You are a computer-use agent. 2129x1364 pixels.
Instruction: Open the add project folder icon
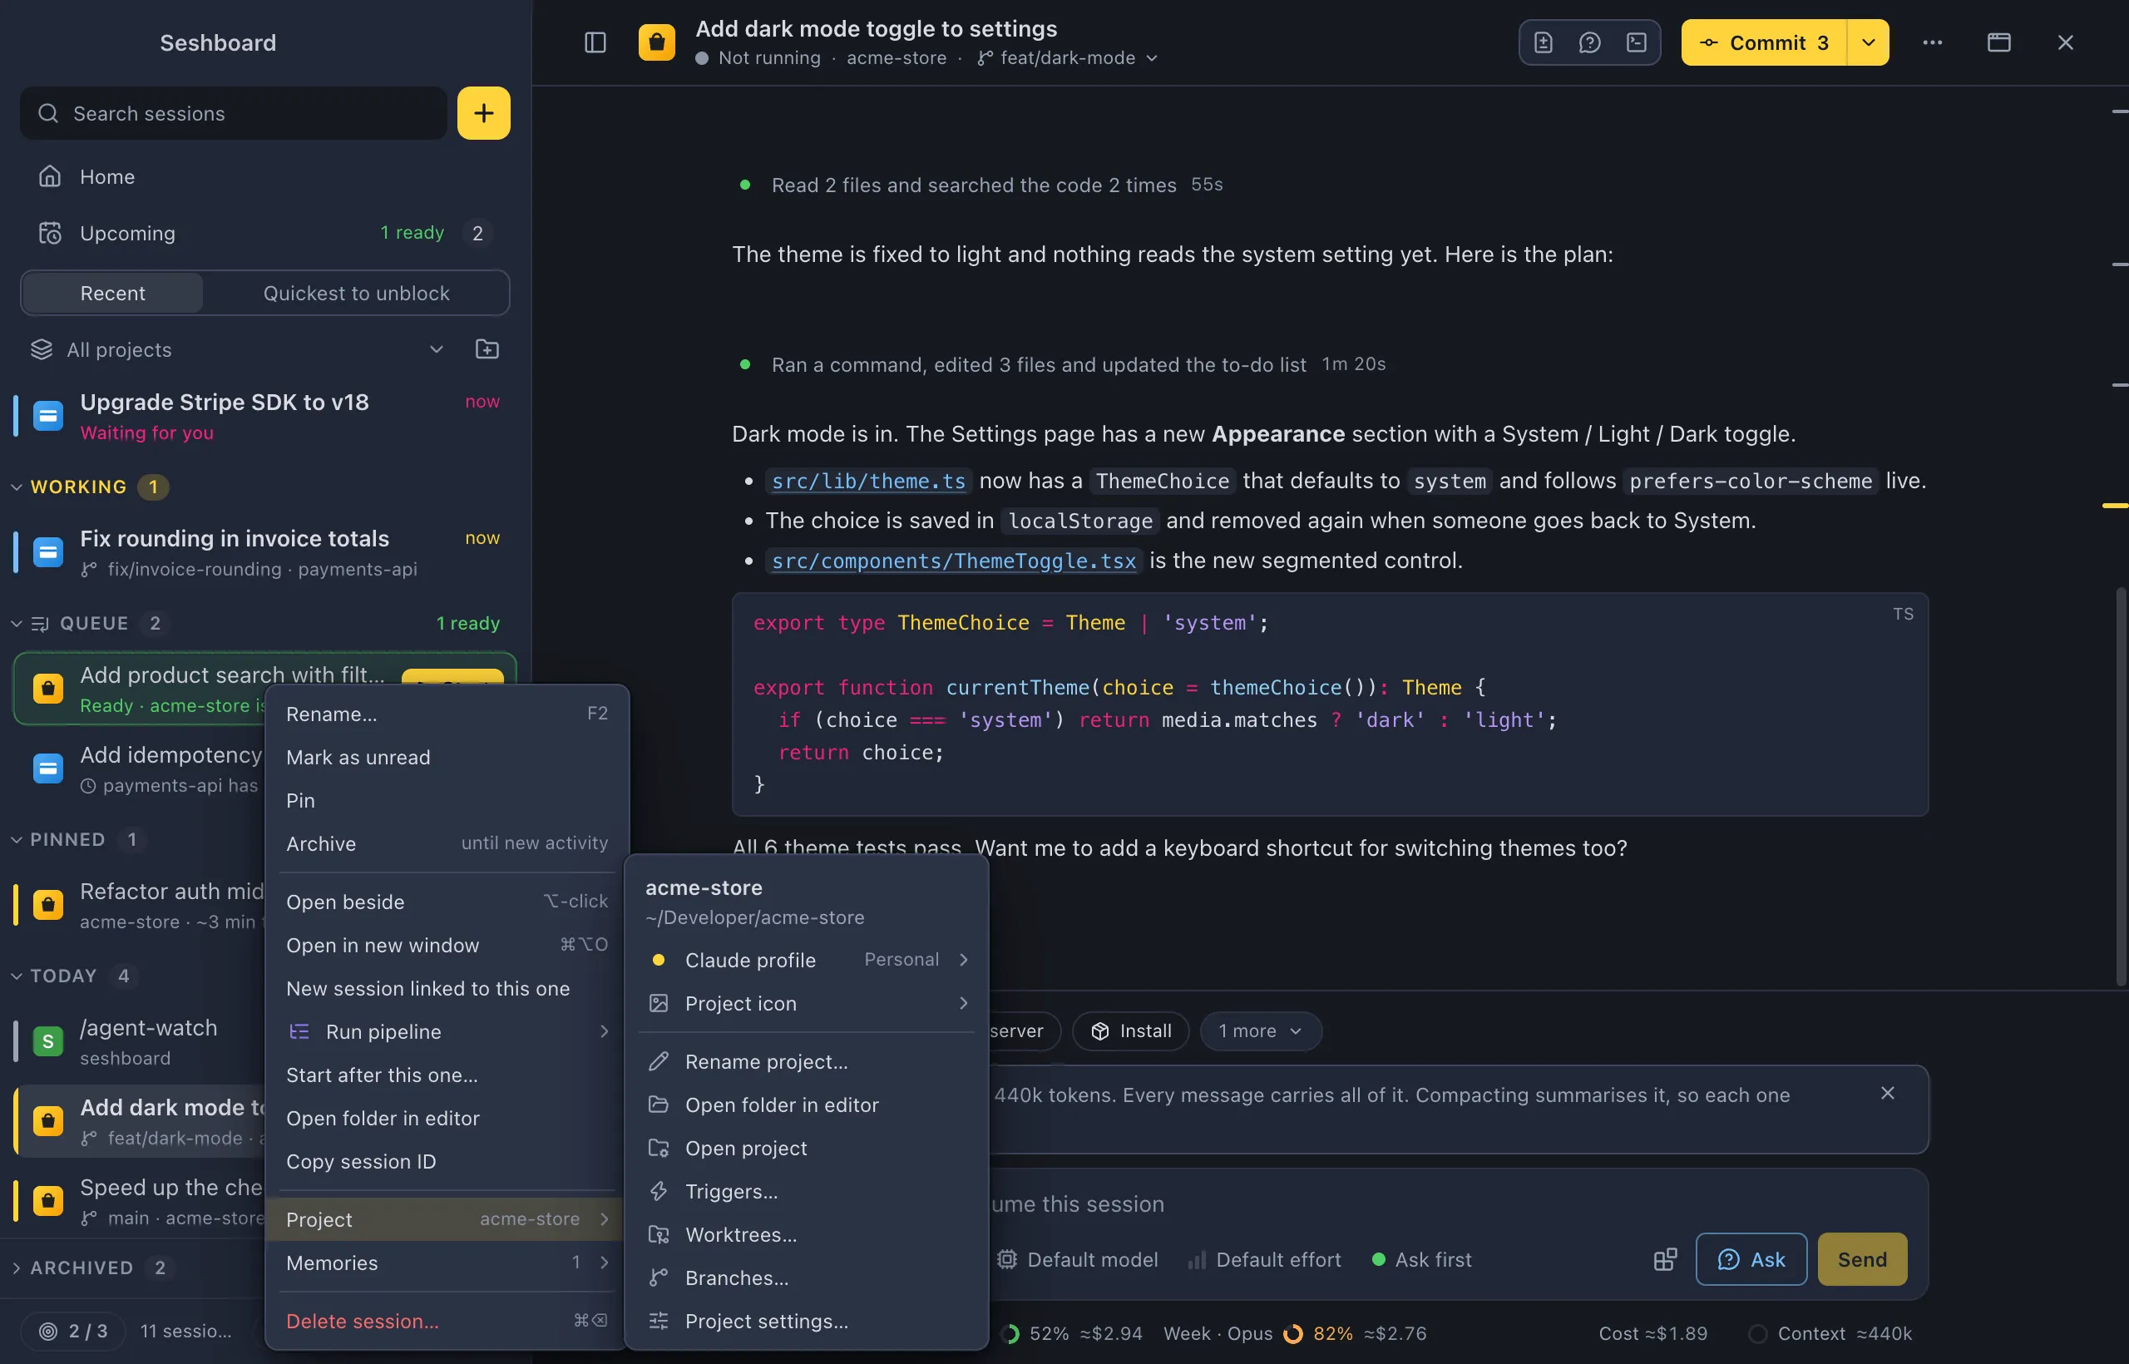coord(487,349)
